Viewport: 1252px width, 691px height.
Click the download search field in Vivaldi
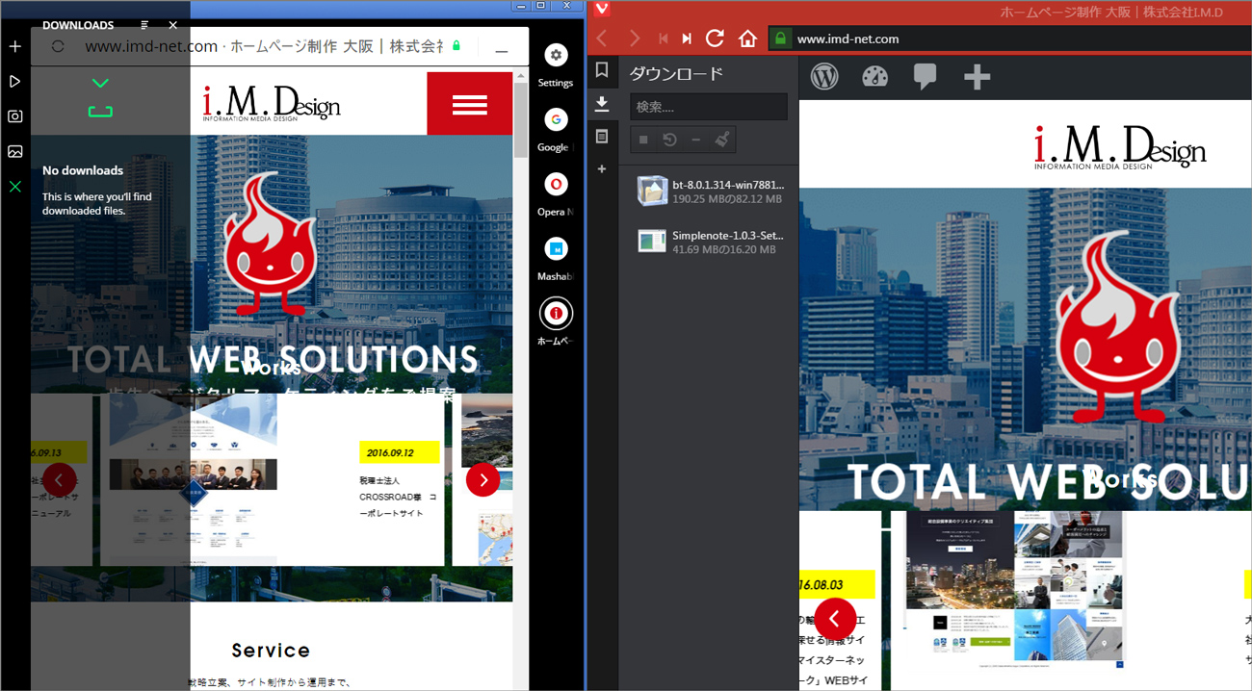tap(709, 107)
